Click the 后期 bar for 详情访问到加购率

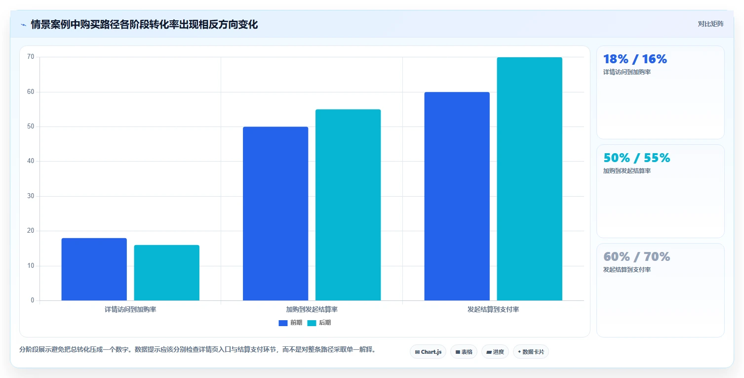[x=166, y=273]
